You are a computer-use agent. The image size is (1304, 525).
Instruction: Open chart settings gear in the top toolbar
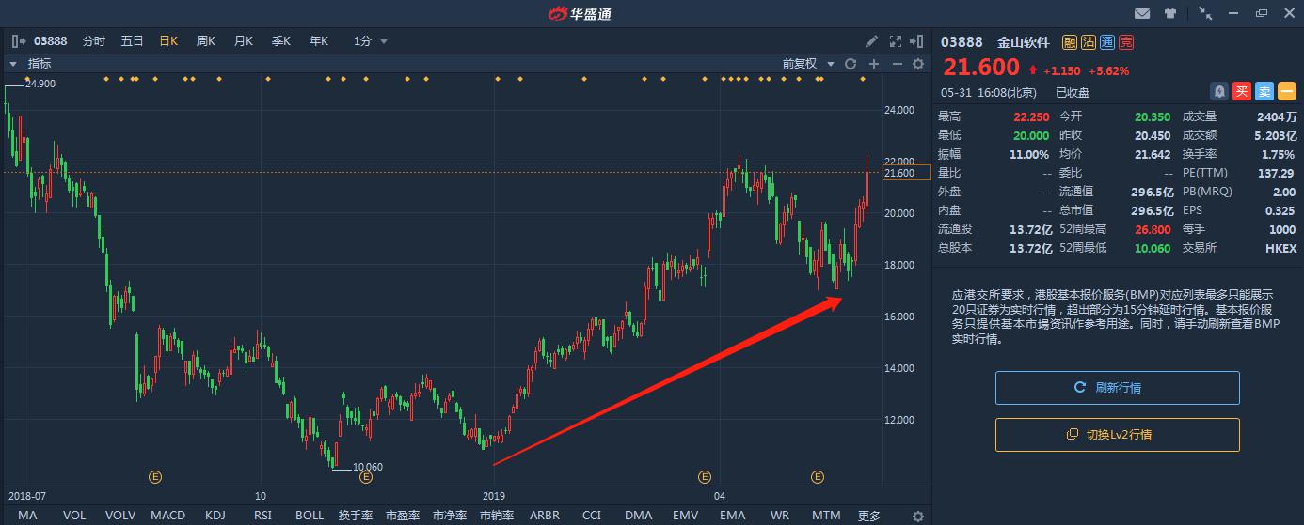918,64
